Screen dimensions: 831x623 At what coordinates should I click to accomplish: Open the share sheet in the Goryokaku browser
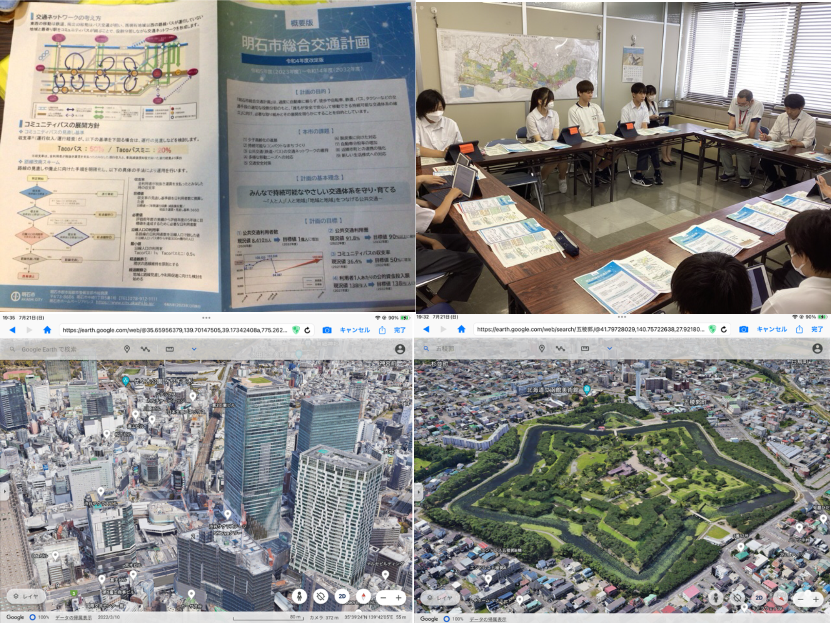click(799, 329)
